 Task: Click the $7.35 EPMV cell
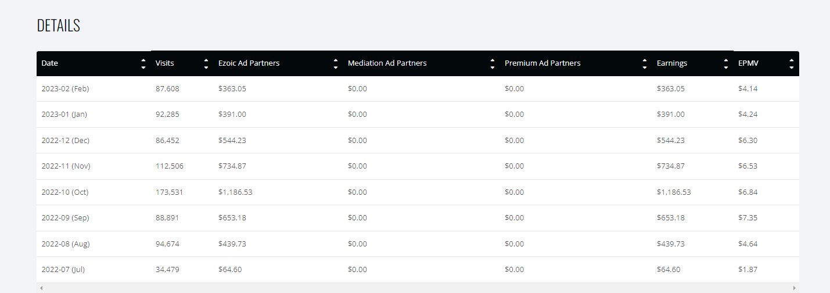(x=748, y=217)
